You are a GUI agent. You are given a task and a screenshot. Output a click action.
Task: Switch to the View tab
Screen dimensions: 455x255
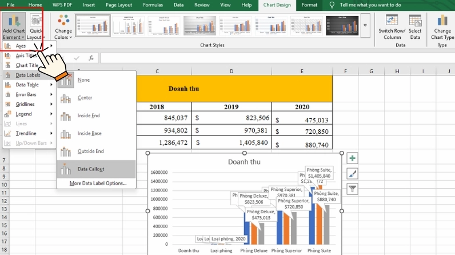(x=225, y=5)
